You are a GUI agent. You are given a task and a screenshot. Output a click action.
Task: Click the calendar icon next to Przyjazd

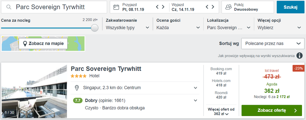click(x=116, y=7)
